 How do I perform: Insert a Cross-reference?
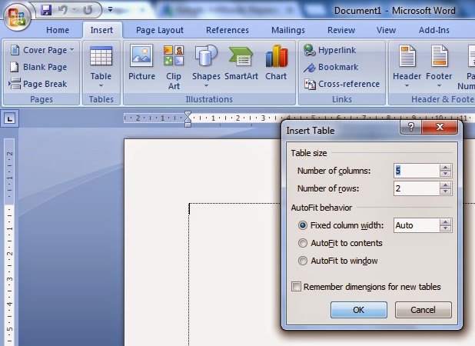click(342, 84)
